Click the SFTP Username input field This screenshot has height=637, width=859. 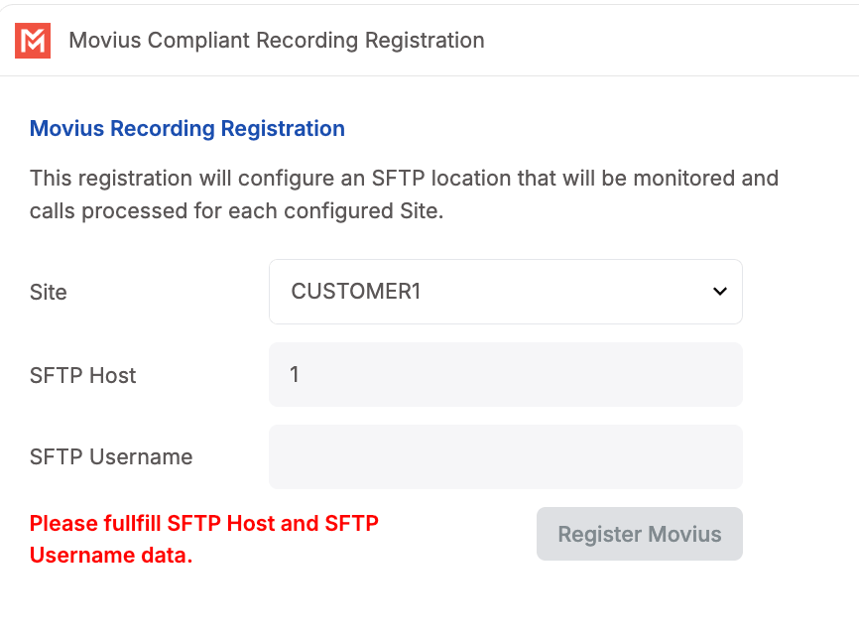click(505, 456)
